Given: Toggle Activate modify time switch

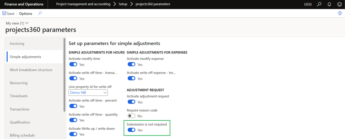Looking at the screenshot, I should tap(73, 64).
